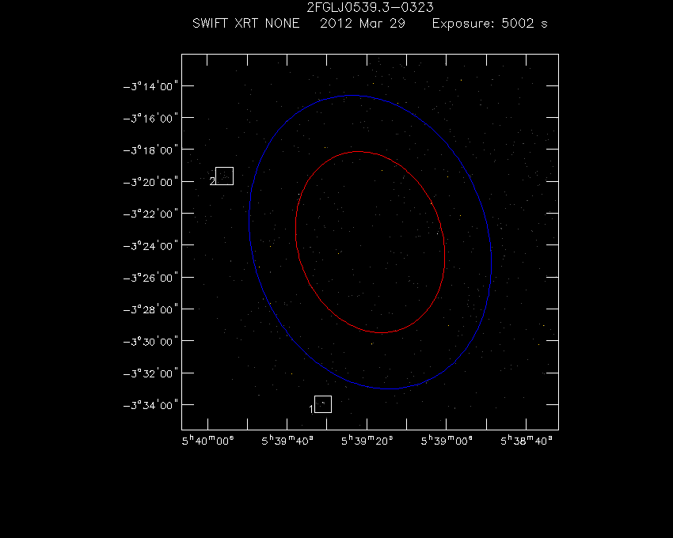
Task: Click the declination label -3°18'00"
Action: (150, 150)
